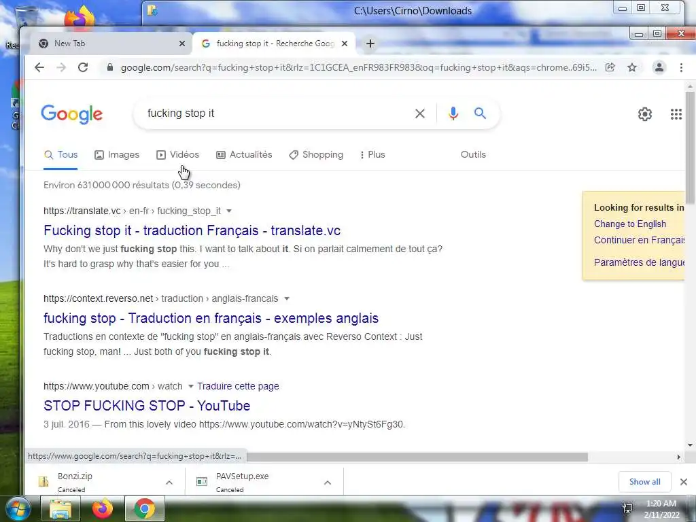Image resolution: width=696 pixels, height=522 pixels.
Task: Launch Firefox from the taskbar
Action: point(103,508)
